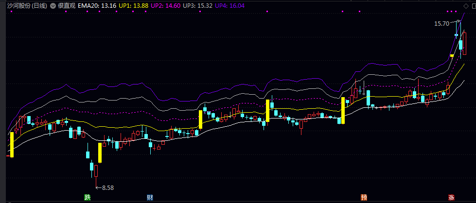Viewport: 476px width, 203px height.
Task: Click the yellow UP1: 13.88 legend label
Action: tap(133, 6)
